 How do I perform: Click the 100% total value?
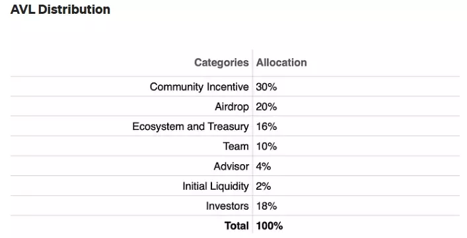269,226
